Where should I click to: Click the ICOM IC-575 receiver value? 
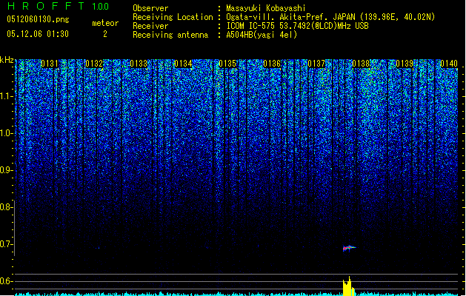[297, 26]
